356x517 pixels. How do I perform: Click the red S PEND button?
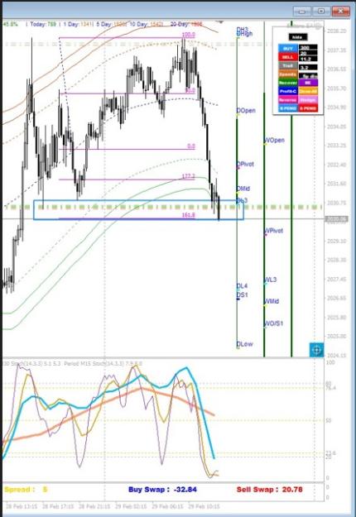click(308, 108)
